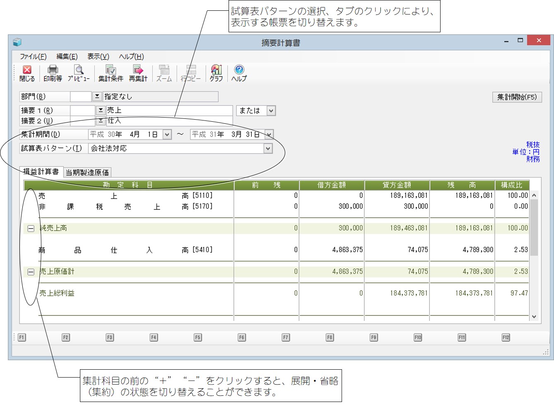The width and height of the screenshot is (554, 414).
Task: Collapse the 売上原価計 row minus toggle
Action: (31, 272)
